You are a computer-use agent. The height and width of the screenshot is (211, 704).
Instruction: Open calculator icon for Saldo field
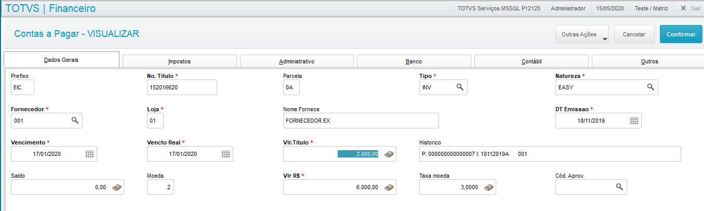[x=117, y=187]
